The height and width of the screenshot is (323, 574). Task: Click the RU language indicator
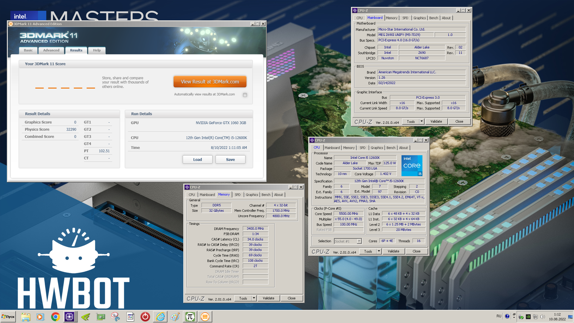point(499,316)
